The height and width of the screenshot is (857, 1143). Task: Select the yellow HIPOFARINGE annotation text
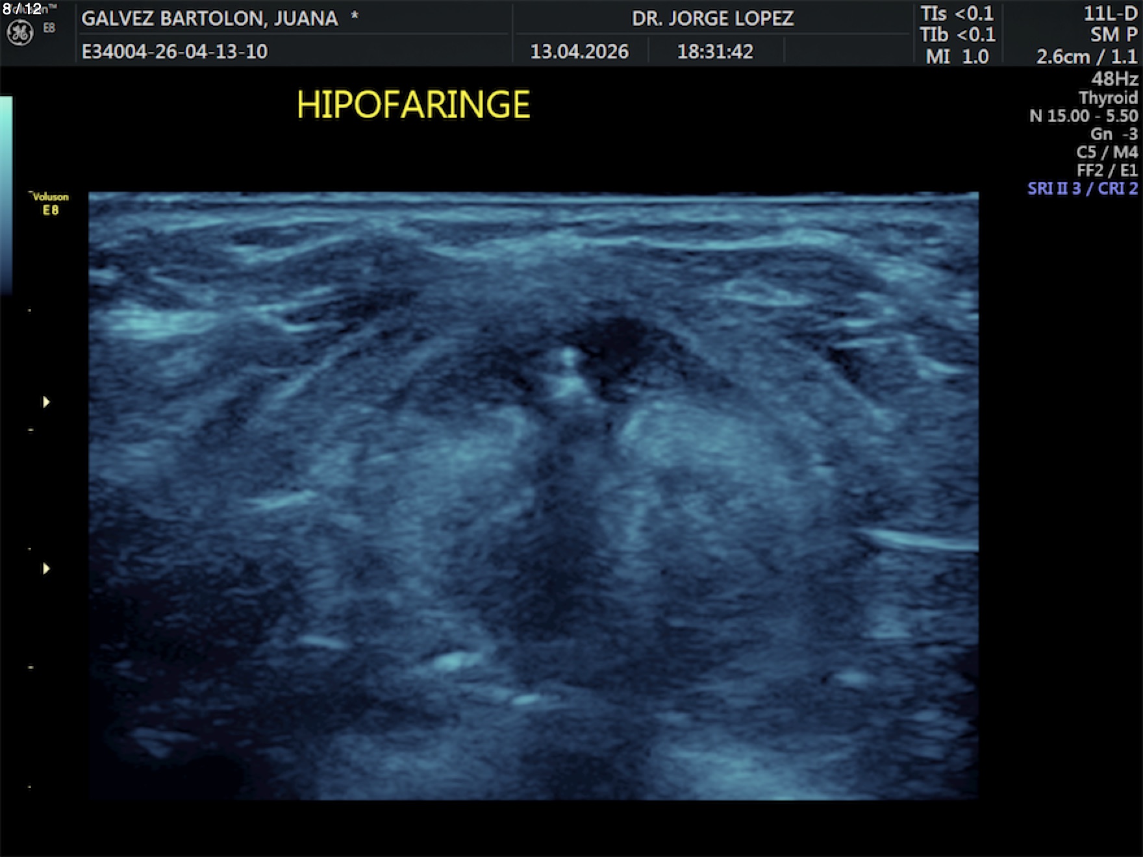(x=413, y=105)
